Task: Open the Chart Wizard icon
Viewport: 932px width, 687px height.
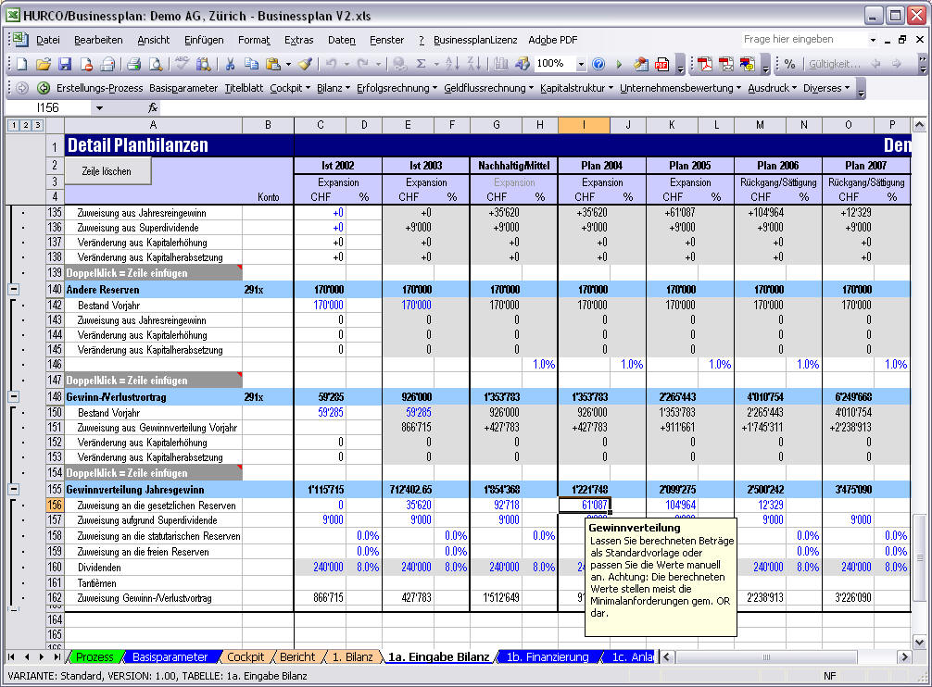Action: click(x=500, y=64)
